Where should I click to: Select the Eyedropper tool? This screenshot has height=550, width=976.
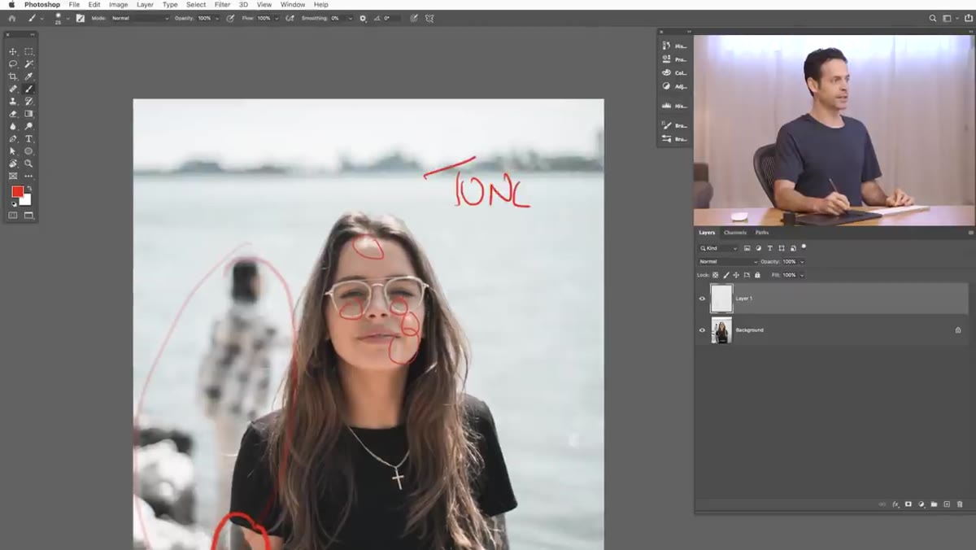[x=28, y=76]
